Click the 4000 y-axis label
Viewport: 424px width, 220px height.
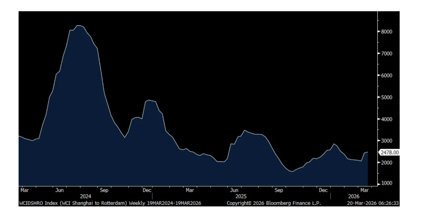coord(386,119)
